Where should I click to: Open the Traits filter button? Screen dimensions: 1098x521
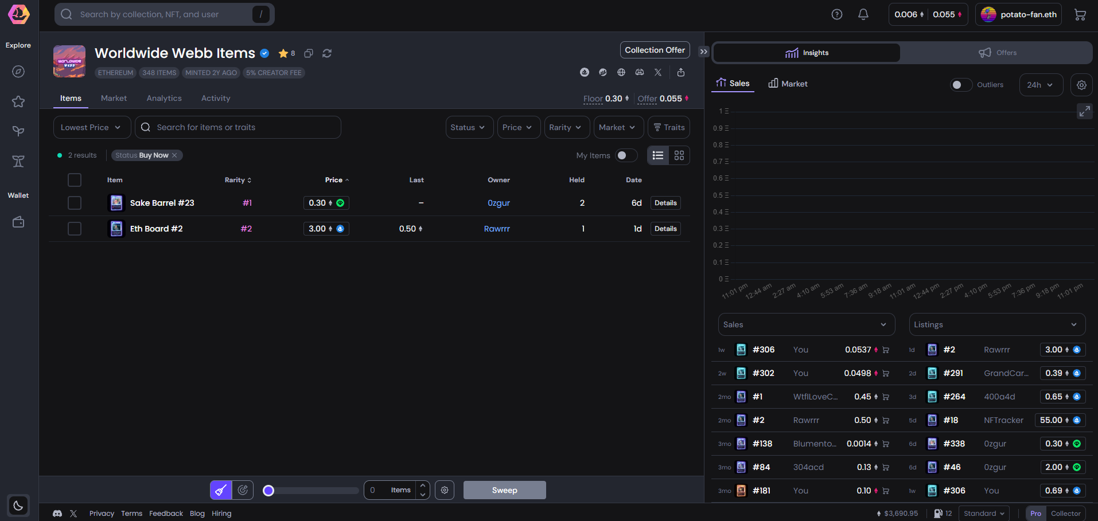[x=669, y=127]
